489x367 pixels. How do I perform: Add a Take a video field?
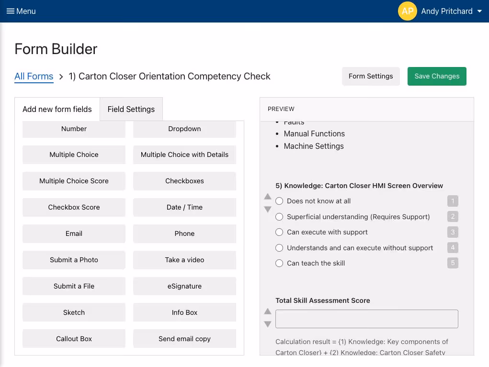tap(184, 260)
